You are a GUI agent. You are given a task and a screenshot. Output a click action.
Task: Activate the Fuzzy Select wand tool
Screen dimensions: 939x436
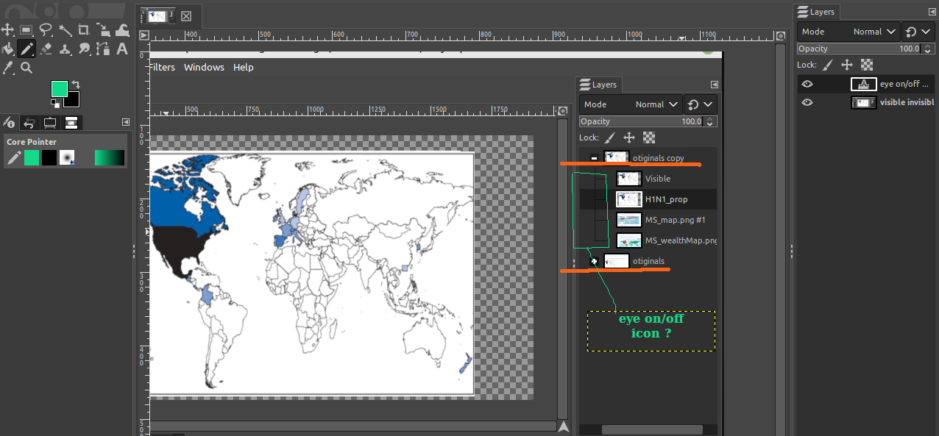(65, 30)
